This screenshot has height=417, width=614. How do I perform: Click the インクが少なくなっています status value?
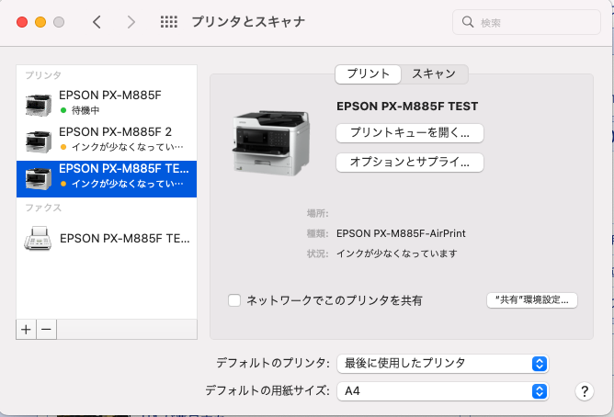[x=397, y=254]
